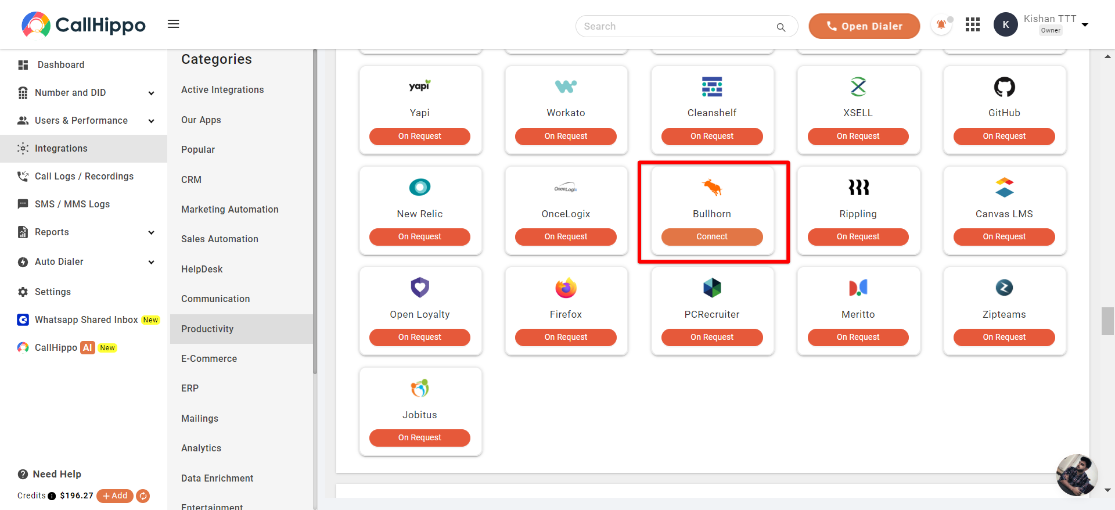
Task: Open the user account dropdown arrow
Action: pyautogui.click(x=1085, y=25)
